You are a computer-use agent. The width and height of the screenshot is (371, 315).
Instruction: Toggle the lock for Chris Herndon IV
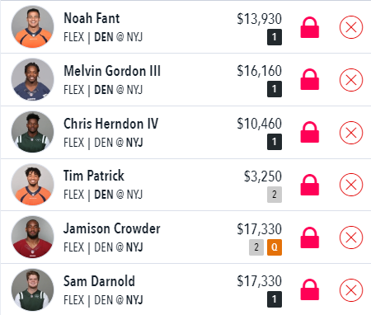click(310, 132)
